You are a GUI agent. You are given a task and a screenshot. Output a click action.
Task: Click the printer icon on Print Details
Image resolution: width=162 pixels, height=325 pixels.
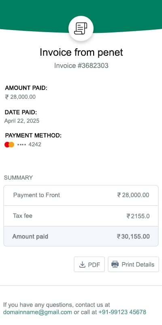[x=115, y=264]
